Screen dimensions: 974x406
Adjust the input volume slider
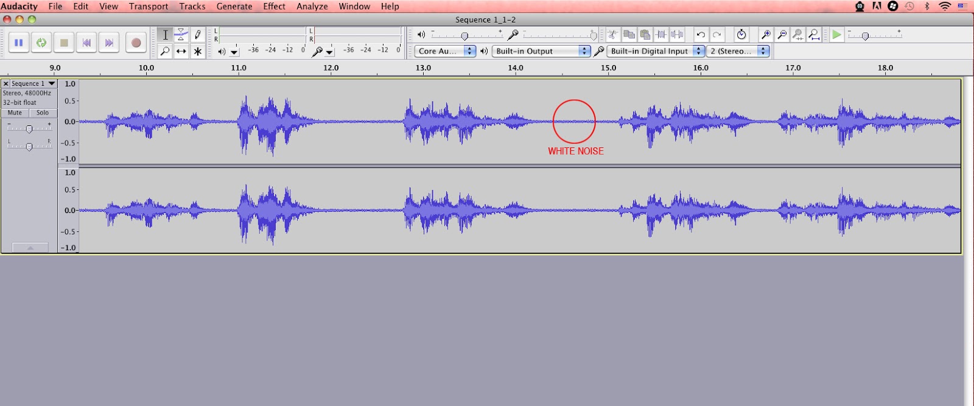(x=594, y=36)
